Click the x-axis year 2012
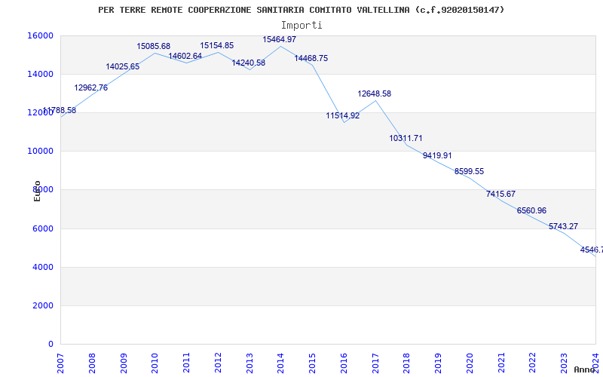 tap(218, 363)
